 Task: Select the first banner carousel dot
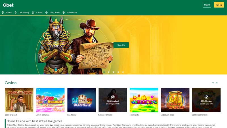104,72
